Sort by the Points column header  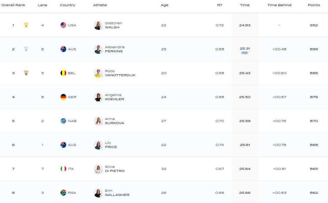coord(314,5)
